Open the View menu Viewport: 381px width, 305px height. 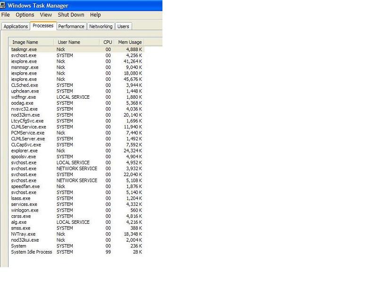46,15
